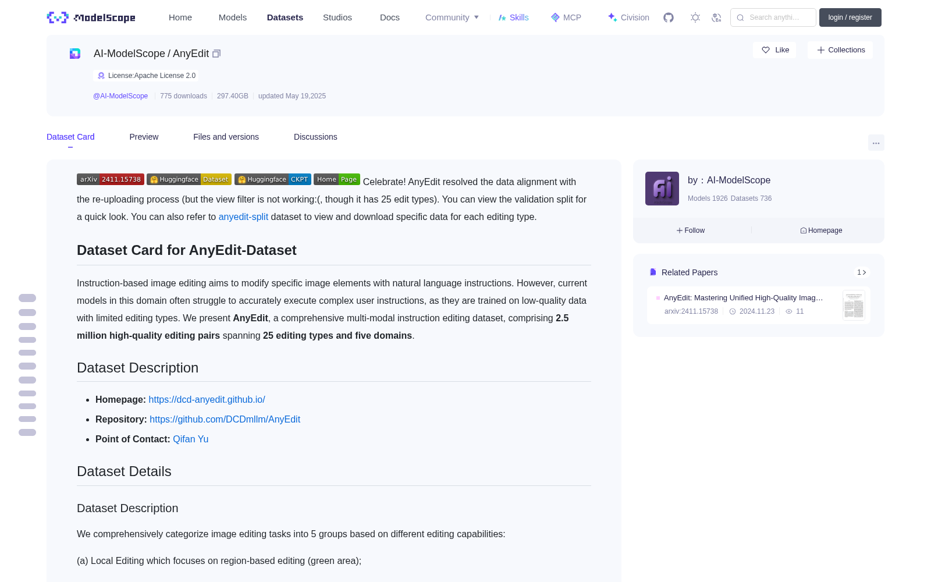Open the Huggingface CKPT badge
Image resolution: width=931 pixels, height=582 pixels.
click(x=273, y=179)
